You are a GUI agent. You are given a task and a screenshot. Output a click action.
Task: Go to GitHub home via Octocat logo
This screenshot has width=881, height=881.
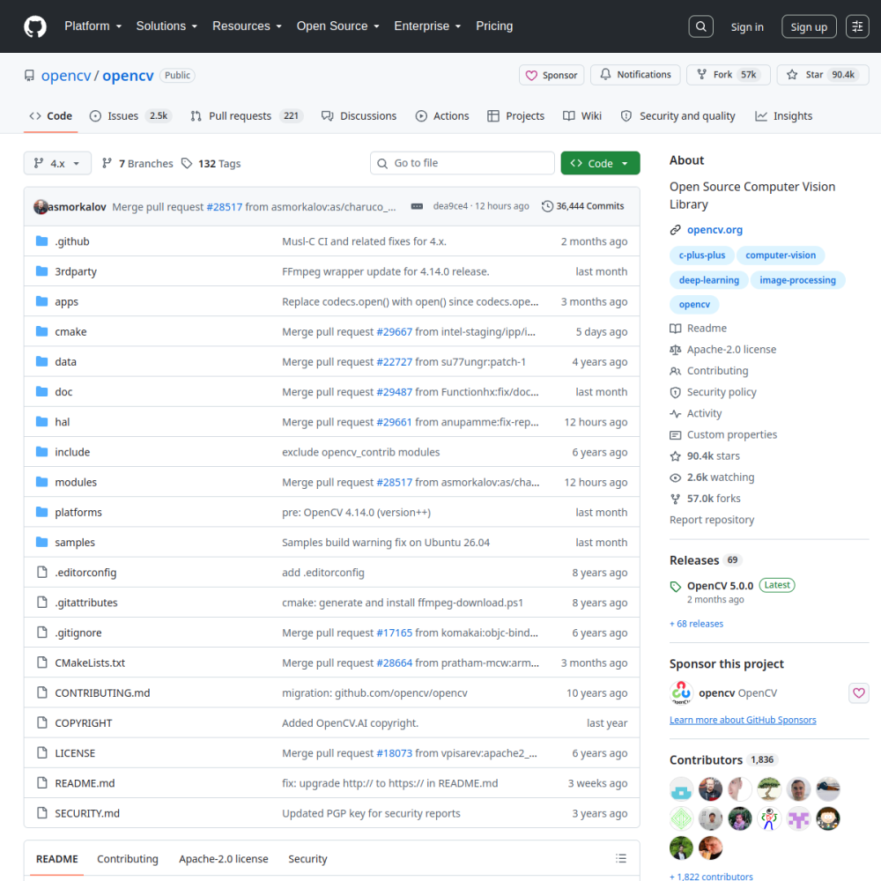[x=35, y=26]
